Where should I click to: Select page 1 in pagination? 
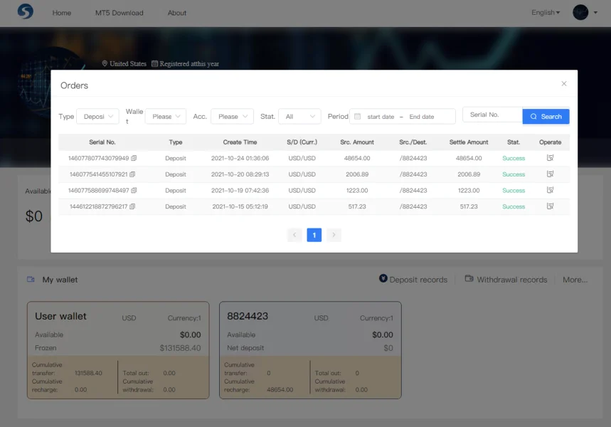(x=314, y=235)
